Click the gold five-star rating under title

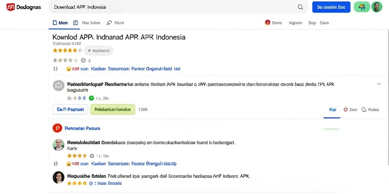[67, 50]
